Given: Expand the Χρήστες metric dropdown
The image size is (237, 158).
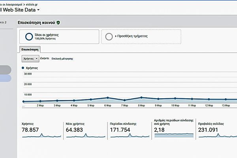Looking at the screenshot, I should (30, 58).
